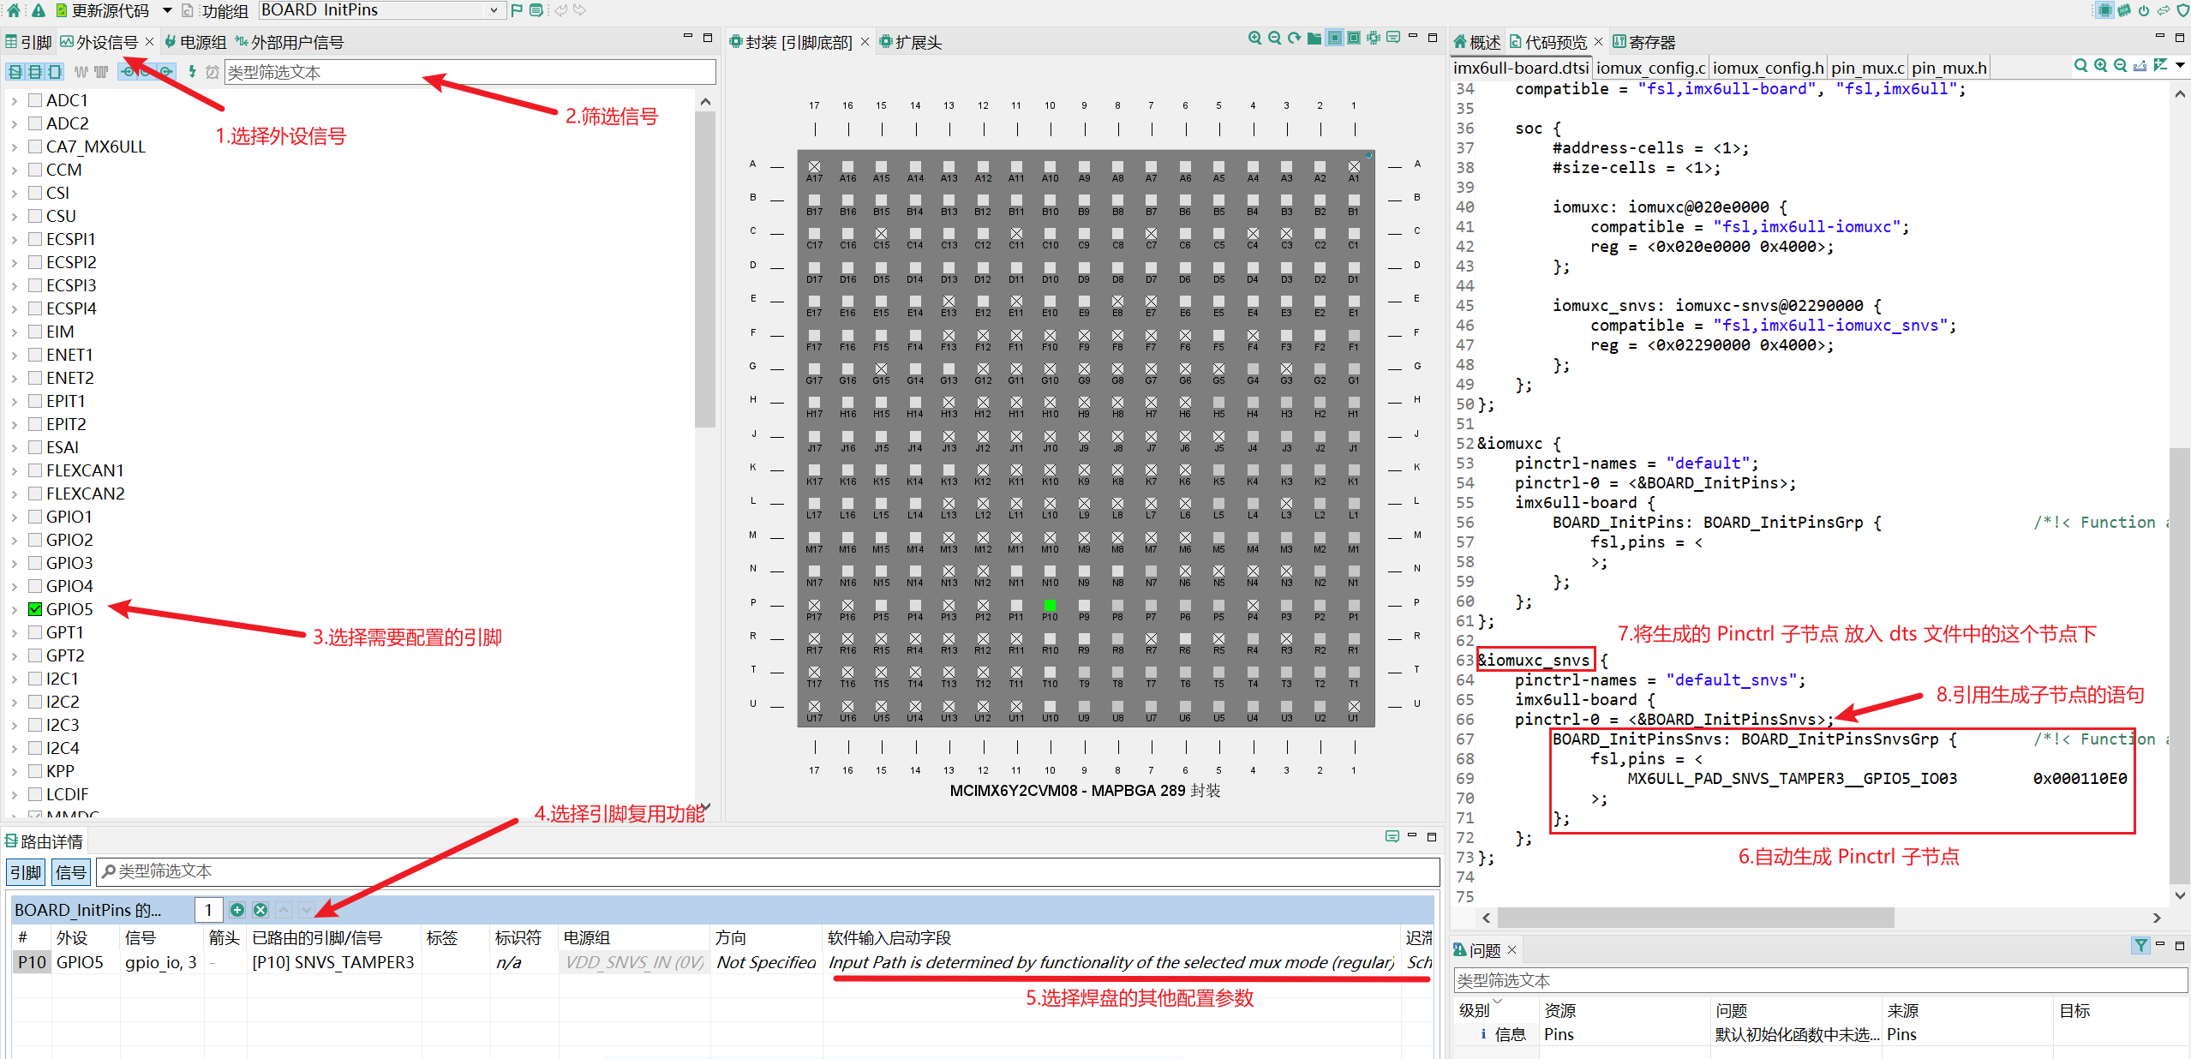
Task: Click the zoom out icon in code preview panel
Action: [x=2119, y=65]
